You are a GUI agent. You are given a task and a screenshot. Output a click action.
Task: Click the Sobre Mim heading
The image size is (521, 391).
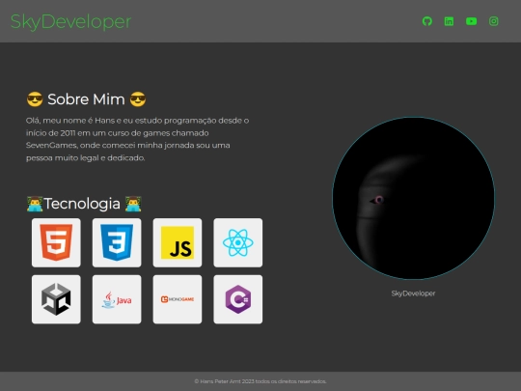86,99
